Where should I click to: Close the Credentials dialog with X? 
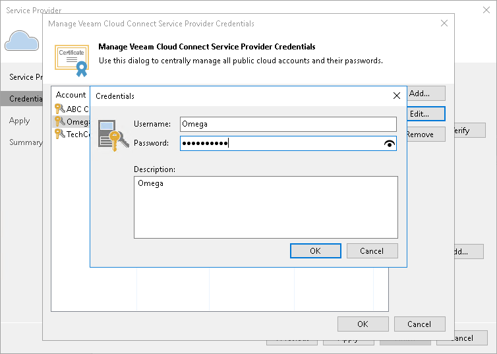(x=397, y=96)
